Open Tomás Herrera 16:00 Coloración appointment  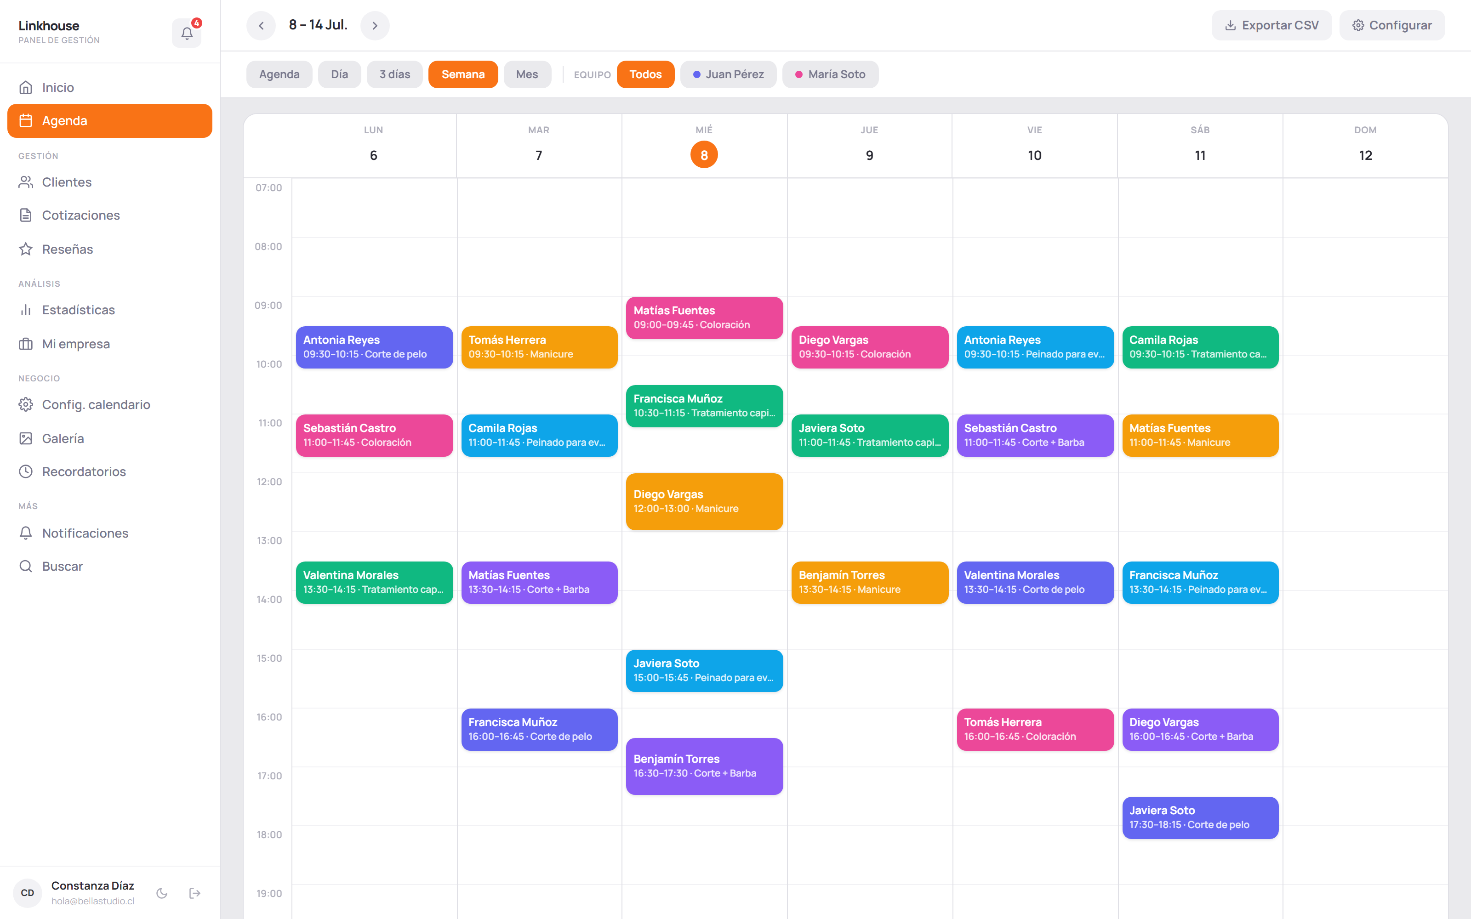pyautogui.click(x=1035, y=729)
